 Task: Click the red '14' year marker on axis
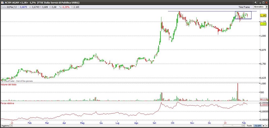(225, 123)
